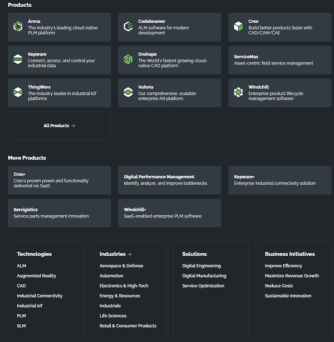Click 'Our comprehensive, scalable enterprise AR platform' text
Image resolution: width=334 pixels, height=342 pixels.
click(167, 96)
